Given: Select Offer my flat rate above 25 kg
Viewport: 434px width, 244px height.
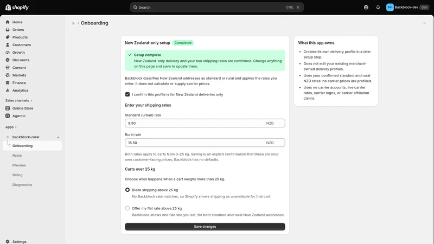Looking at the screenshot, I should click(x=127, y=208).
